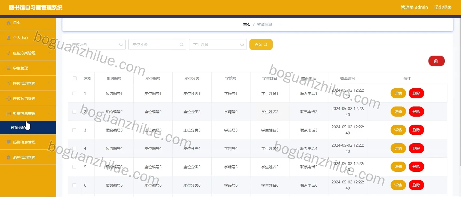Click search icon inside 座位分类 field
The height and width of the screenshot is (197, 461).
coord(181,44)
